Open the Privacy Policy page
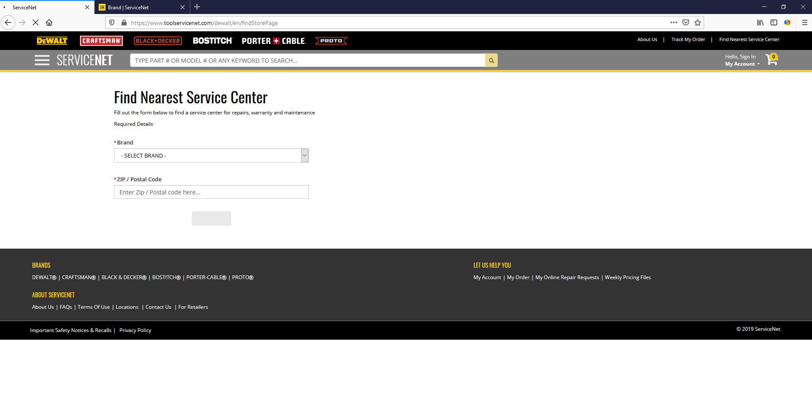812x410 pixels. click(135, 330)
